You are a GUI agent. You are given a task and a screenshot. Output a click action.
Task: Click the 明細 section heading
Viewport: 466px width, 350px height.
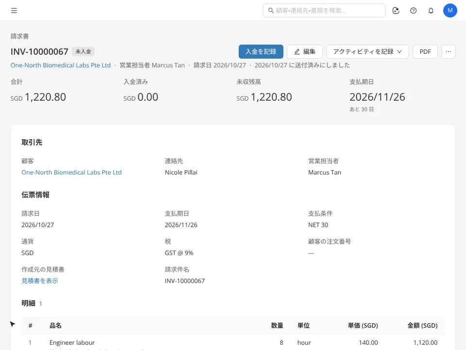29,303
